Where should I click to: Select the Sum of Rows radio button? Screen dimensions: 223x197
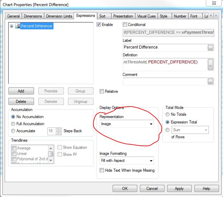[x=168, y=130]
